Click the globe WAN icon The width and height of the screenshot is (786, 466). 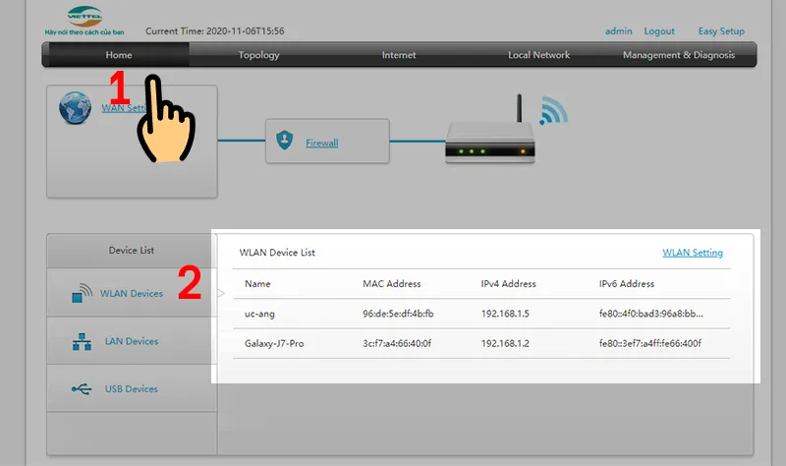click(75, 109)
